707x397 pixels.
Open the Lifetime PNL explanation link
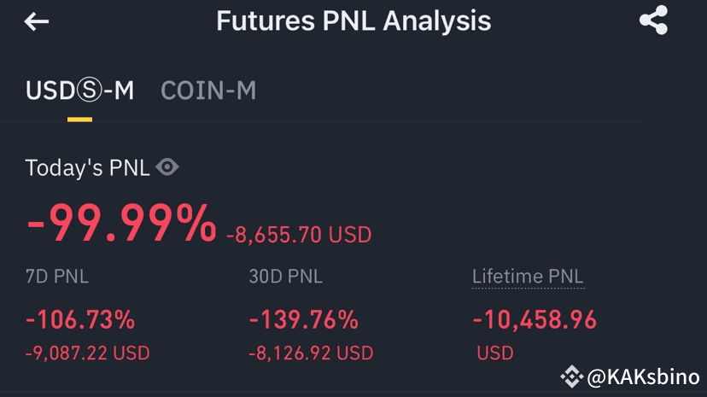528,277
